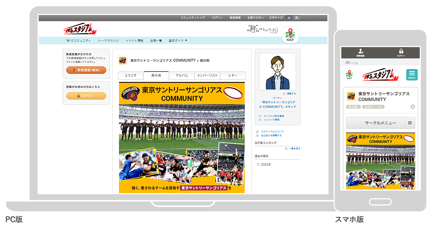The width and height of the screenshot is (438, 230).
Task: Tap the MAP icon in smartphone version
Action: pos(349,75)
